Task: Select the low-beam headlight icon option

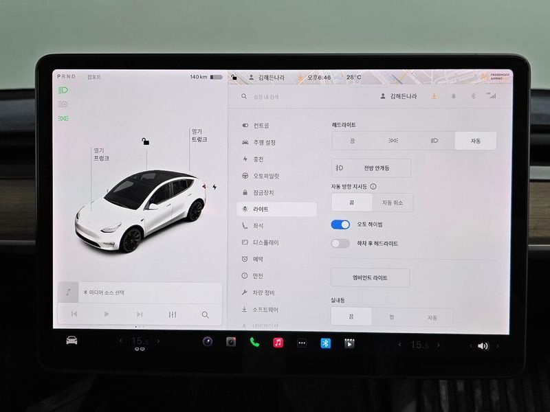Action: 434,141
